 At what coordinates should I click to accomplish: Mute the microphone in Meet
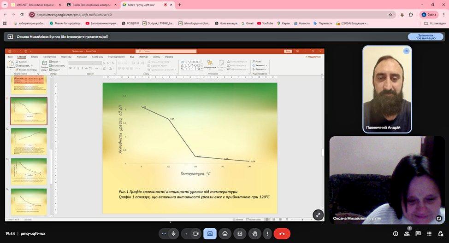tap(174, 233)
